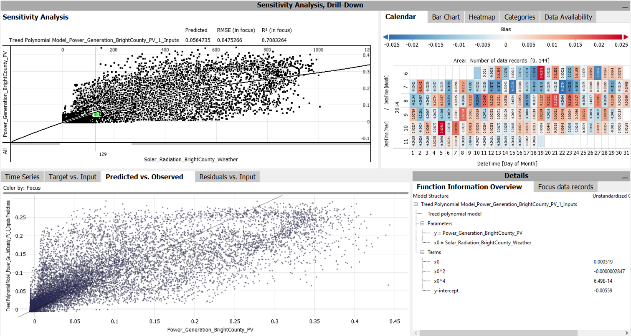Image resolution: width=631 pixels, height=336 pixels.
Task: Collapse the Parameters tree node
Action: click(x=422, y=223)
